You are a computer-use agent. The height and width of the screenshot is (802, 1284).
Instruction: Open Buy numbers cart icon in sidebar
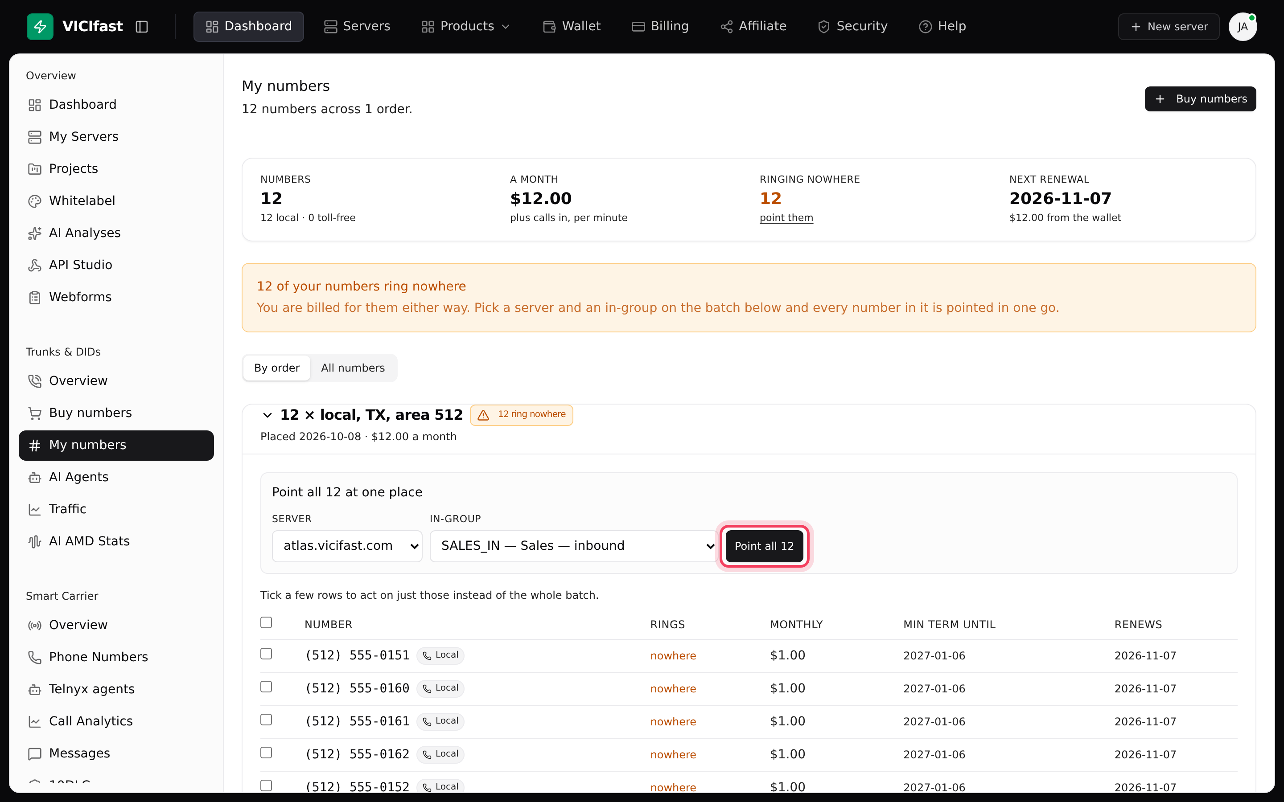click(x=34, y=413)
